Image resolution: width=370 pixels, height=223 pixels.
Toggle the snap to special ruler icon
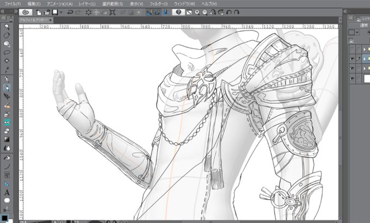pos(157,13)
